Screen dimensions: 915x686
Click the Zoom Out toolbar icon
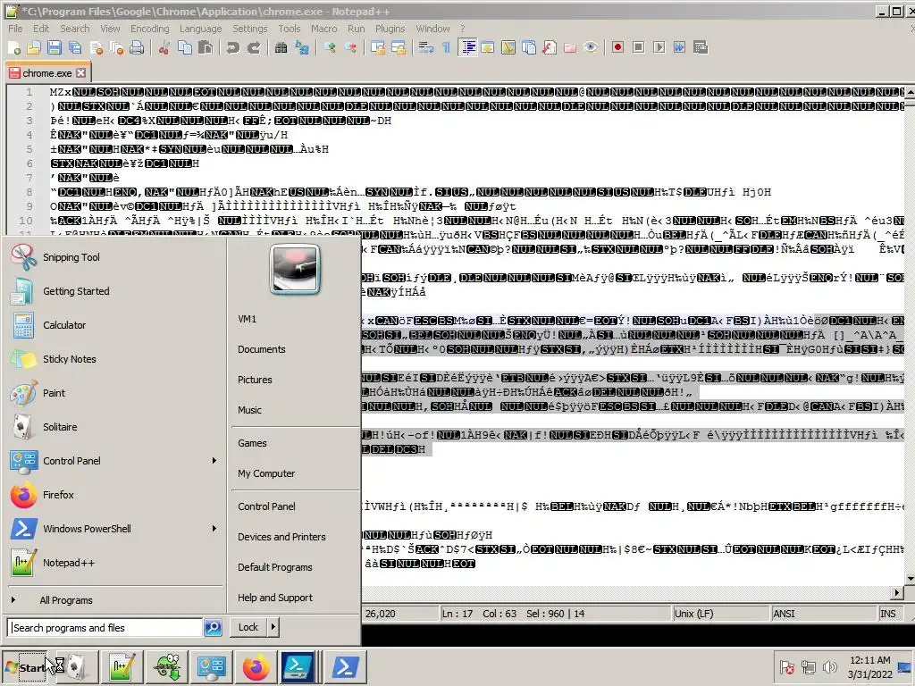pyautogui.click(x=350, y=47)
